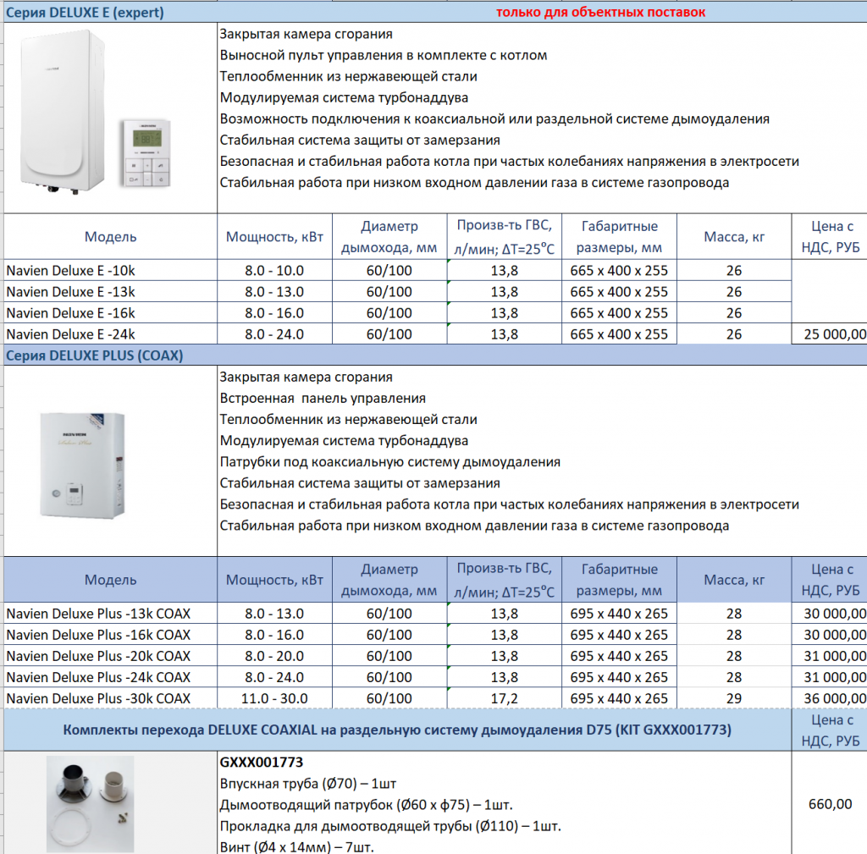867x854 pixels.
Task: Click 'Встроенная панель управления' feature line
Action: click(x=323, y=399)
